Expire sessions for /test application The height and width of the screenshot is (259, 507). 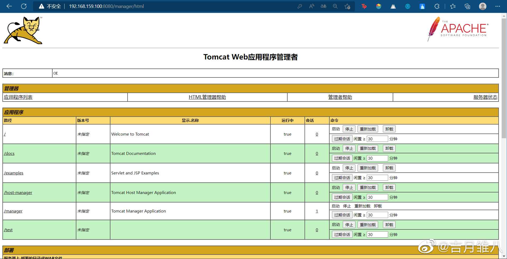tap(342, 234)
